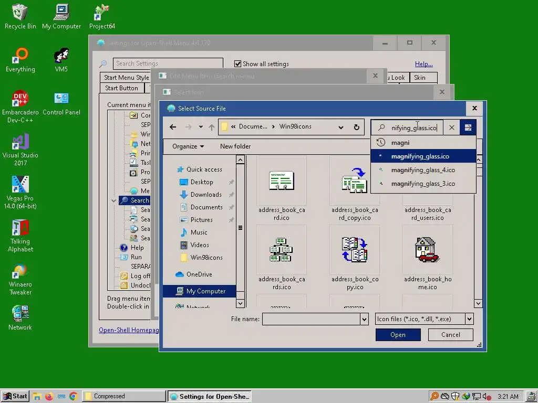Click the volume icon in system tray

coord(487,397)
